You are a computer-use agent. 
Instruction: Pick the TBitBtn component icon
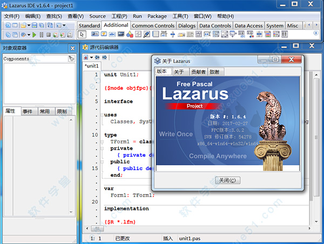pyautogui.click(x=95, y=34)
